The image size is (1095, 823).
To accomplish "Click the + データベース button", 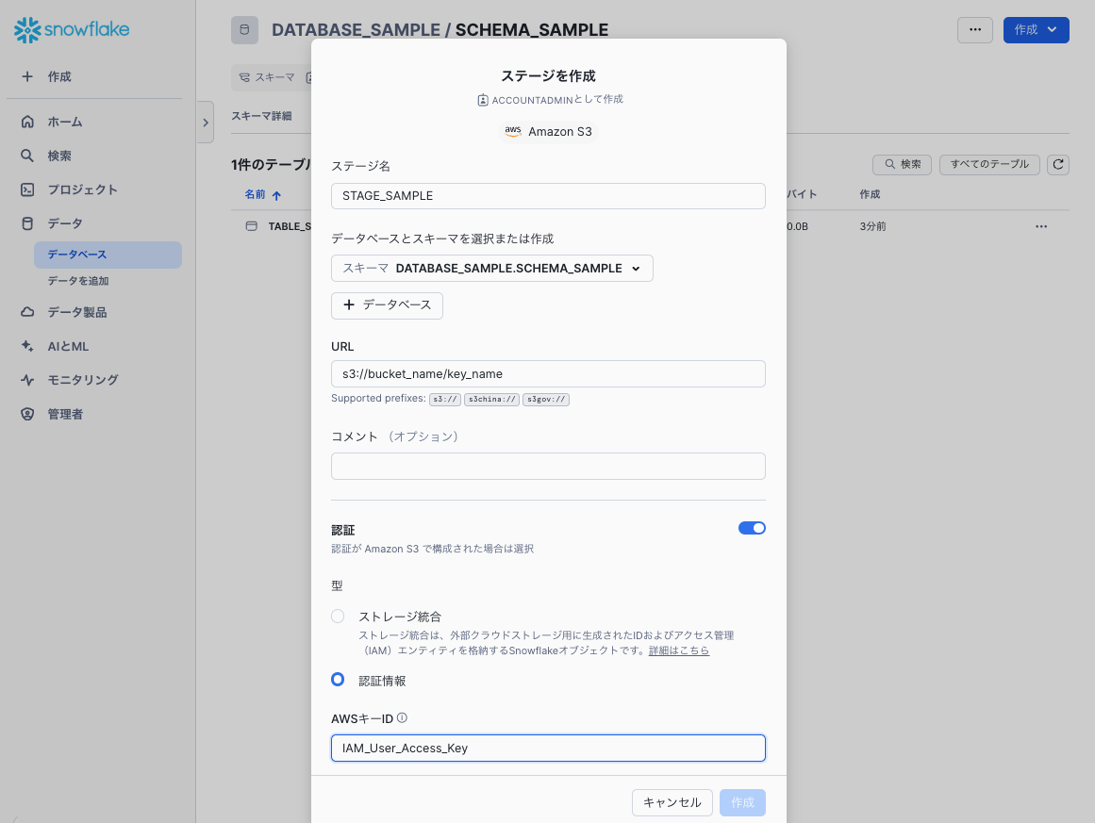I will click(387, 305).
